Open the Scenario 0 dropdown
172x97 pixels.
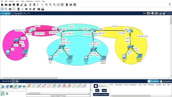(103, 86)
